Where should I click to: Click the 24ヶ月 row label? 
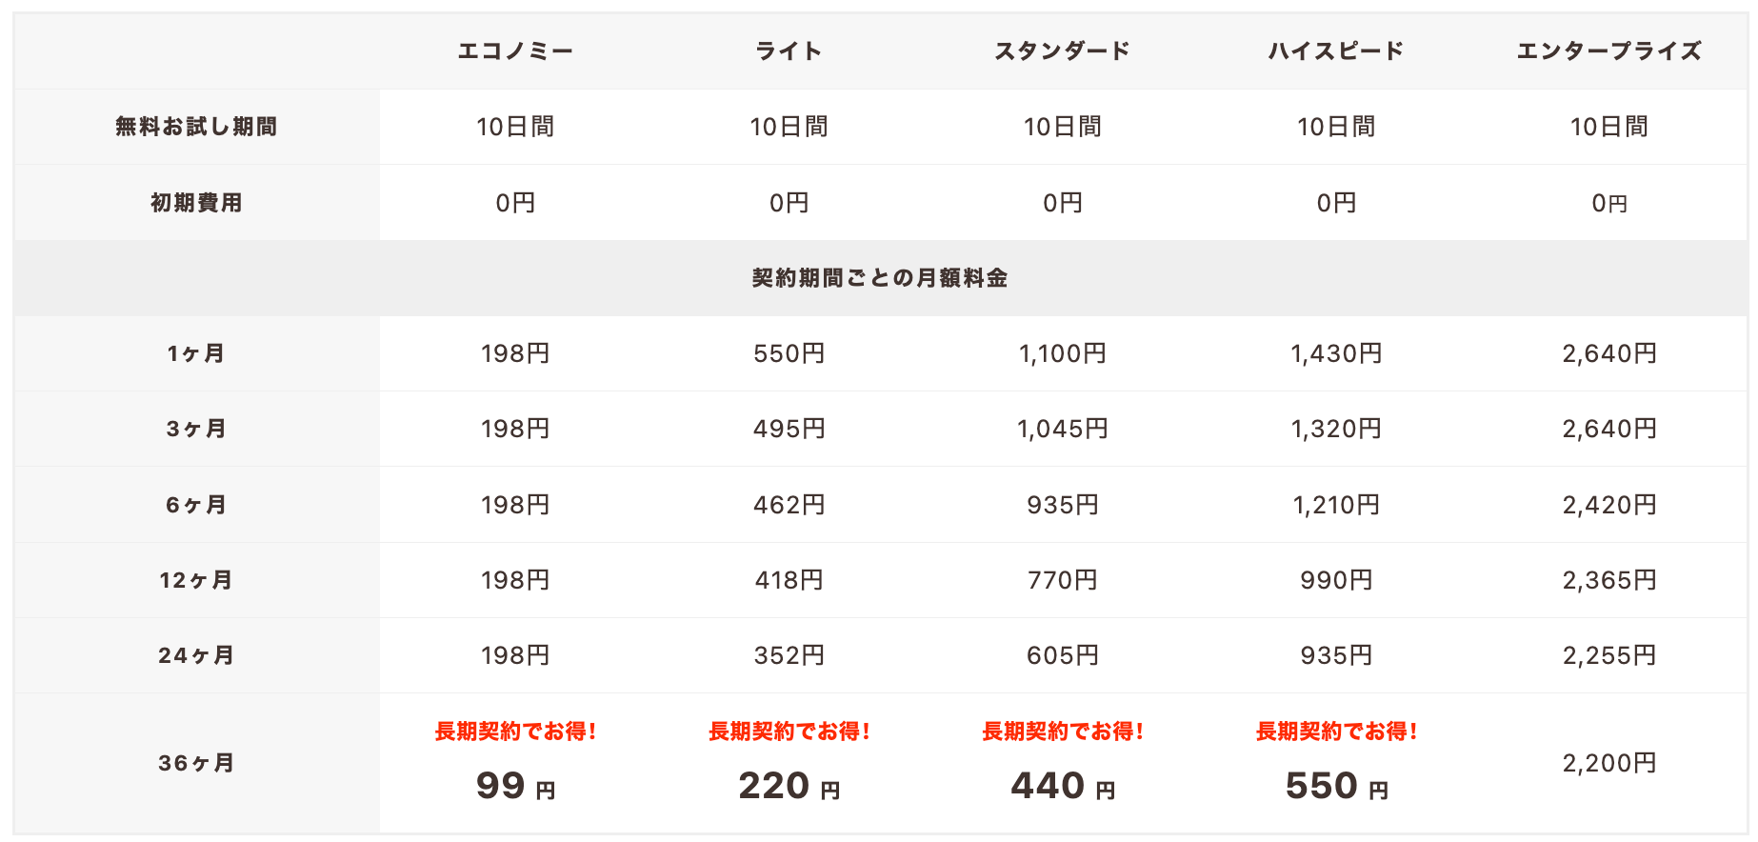(x=196, y=655)
